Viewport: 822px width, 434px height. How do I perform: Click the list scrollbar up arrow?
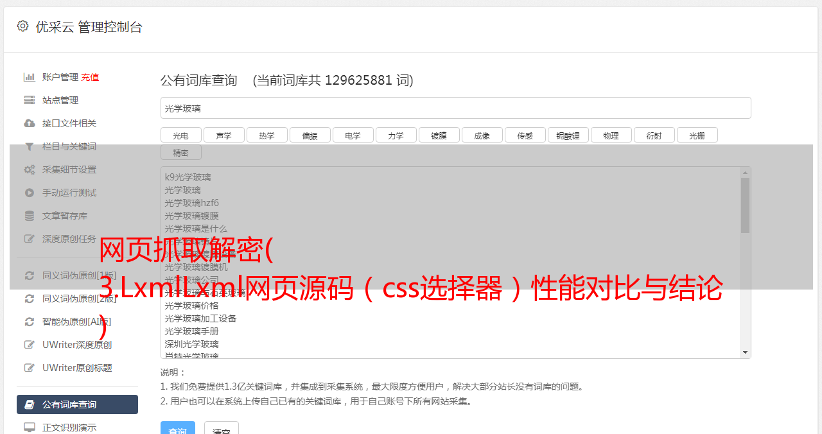tap(745, 173)
